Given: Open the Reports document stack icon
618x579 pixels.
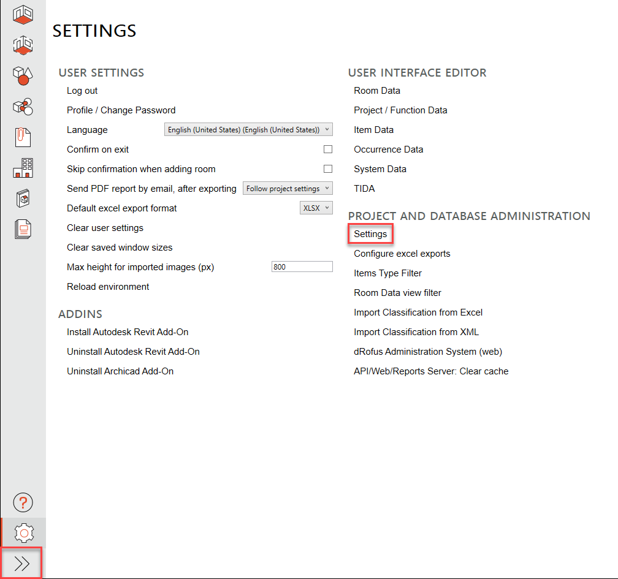Looking at the screenshot, I should pos(23,229).
